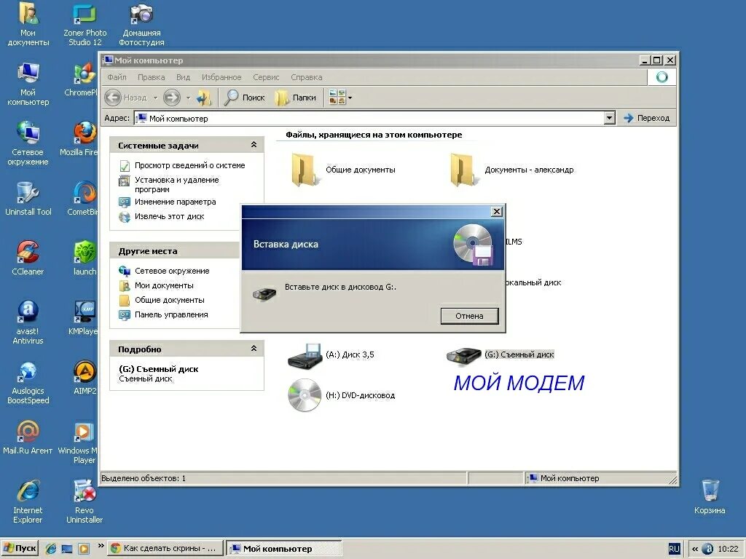
Task: Open the My Documents desktop icon
Action: point(28,24)
